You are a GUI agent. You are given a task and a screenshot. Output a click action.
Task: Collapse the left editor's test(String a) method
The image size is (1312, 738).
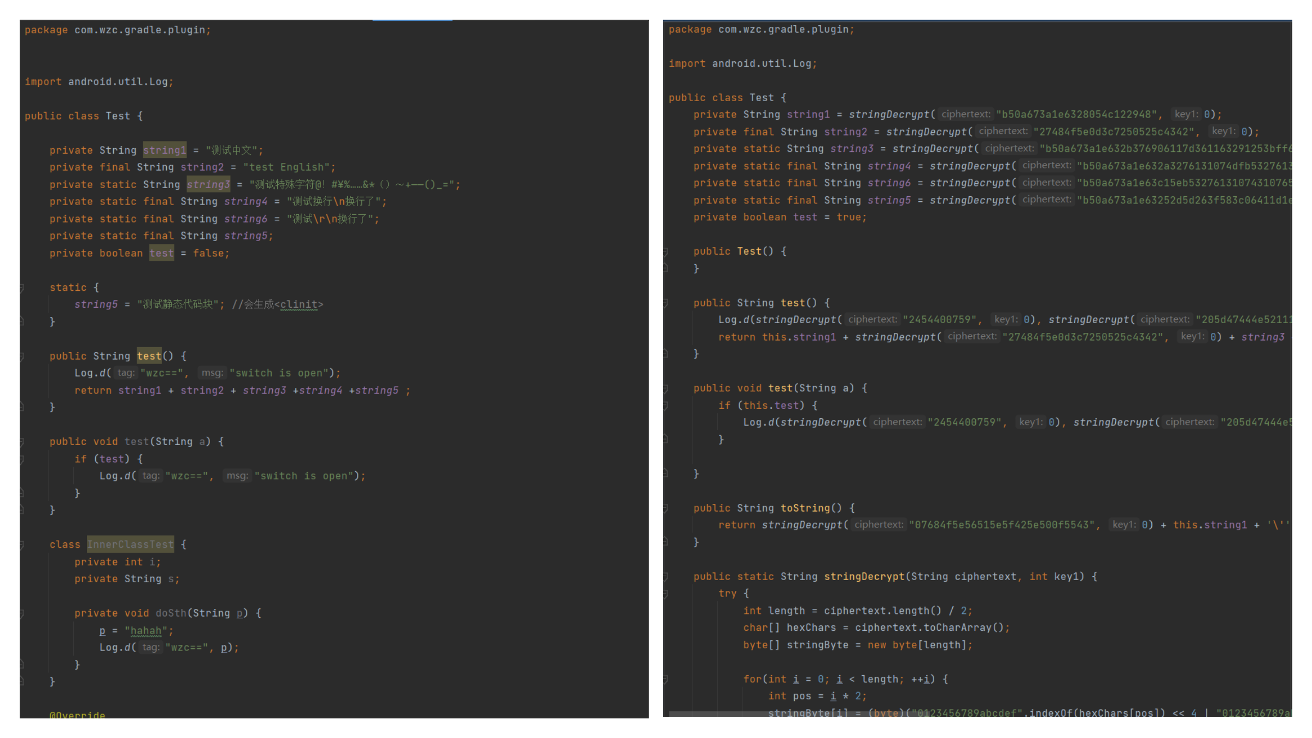click(22, 442)
